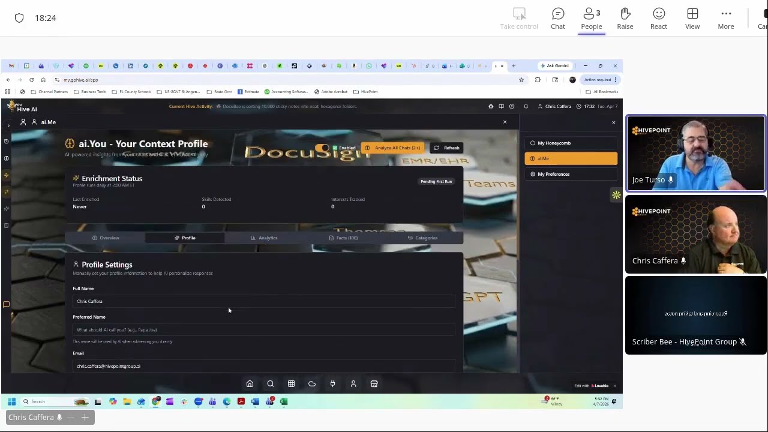Go back in the browser

[x=8, y=80]
